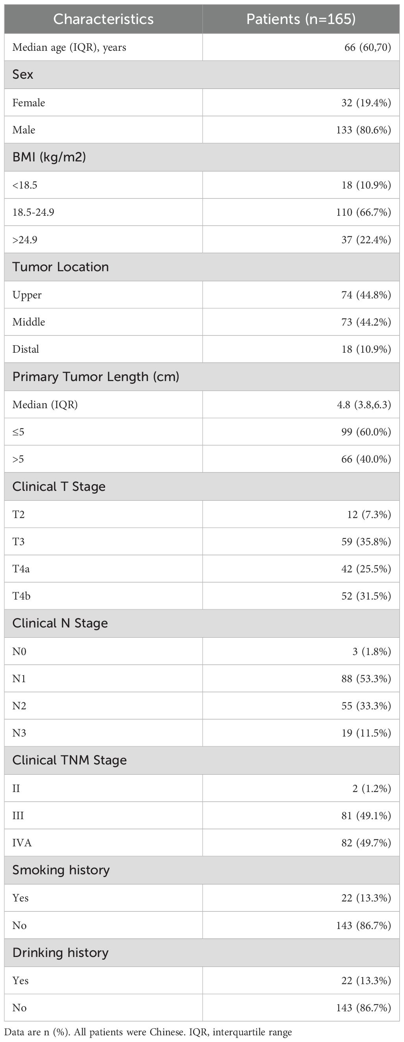Click the Upper tumor location value 74 (44.8%)
Viewport: 404px width, 1042px height.
tap(366, 295)
